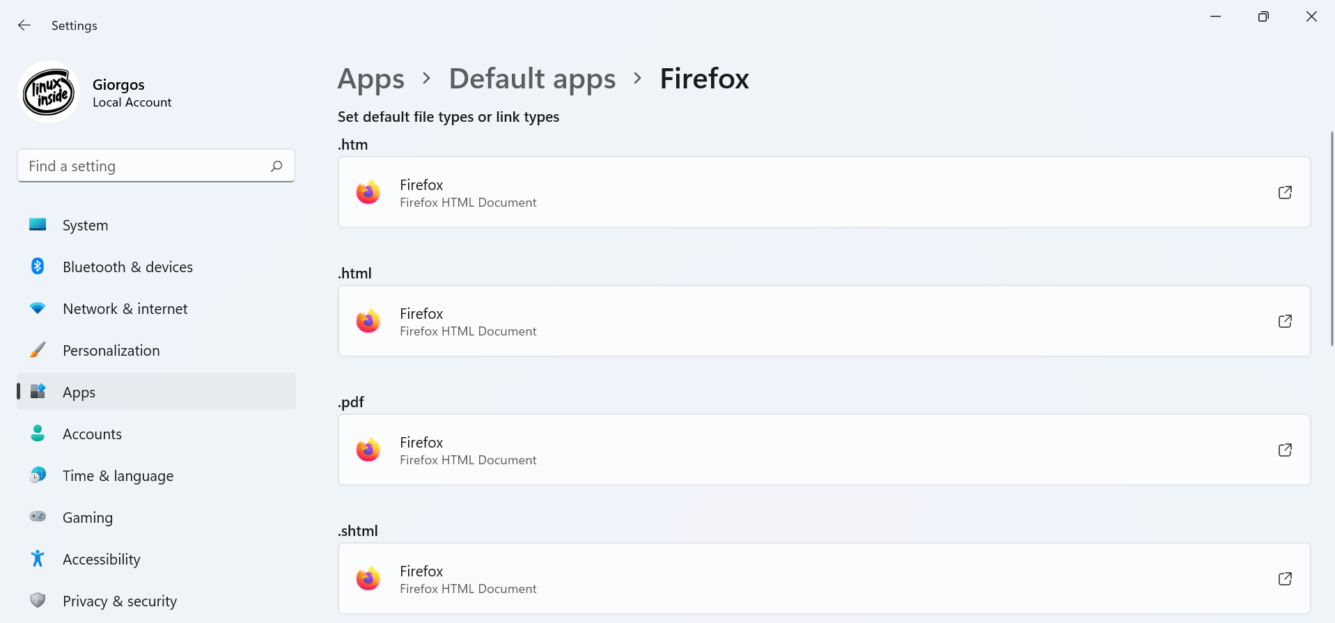This screenshot has height=623, width=1335.
Task: Open the external link icon for .htm
Action: coord(1286,192)
